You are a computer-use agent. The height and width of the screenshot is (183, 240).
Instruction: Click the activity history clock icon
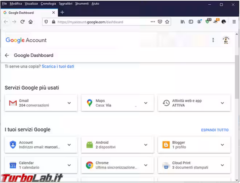(166, 103)
